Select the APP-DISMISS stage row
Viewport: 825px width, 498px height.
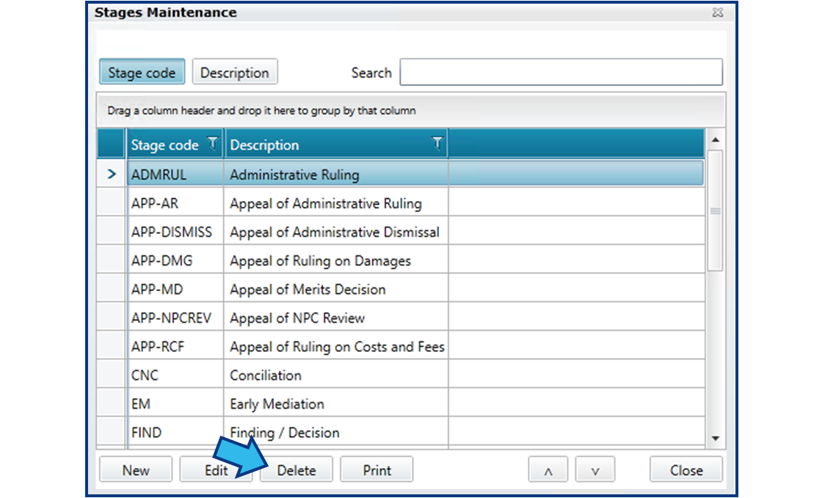[401, 232]
